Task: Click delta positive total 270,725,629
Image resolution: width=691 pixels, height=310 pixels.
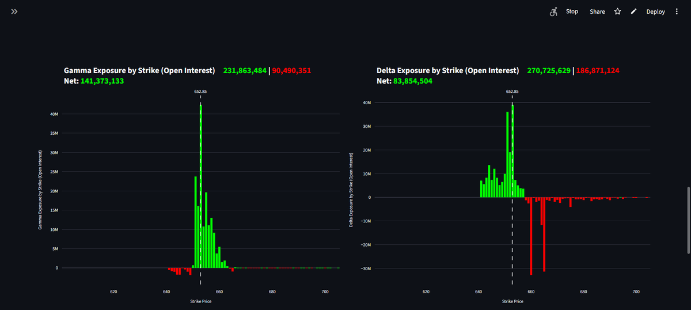Action: [549, 70]
